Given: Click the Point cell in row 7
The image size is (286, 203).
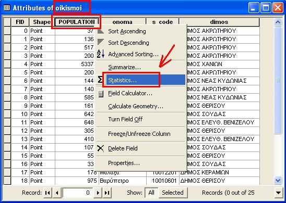Looking at the screenshot, I should pyautogui.click(x=42, y=89).
